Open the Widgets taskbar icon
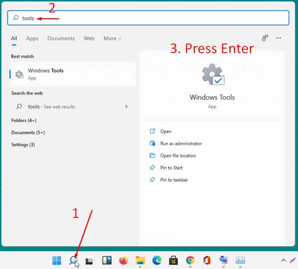 click(107, 260)
